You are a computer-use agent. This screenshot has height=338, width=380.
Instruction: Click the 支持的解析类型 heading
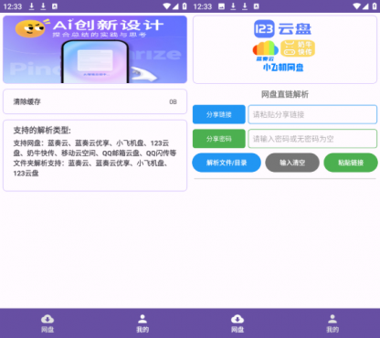coord(42,131)
